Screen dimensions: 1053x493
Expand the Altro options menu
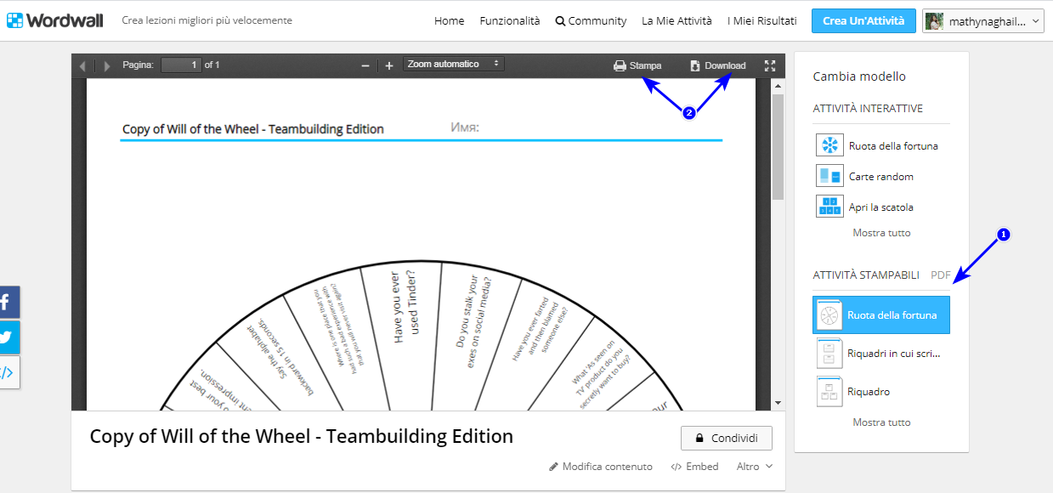point(753,466)
